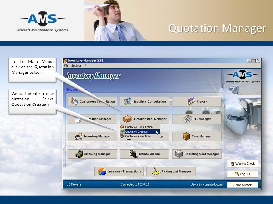Select Quotation Creation menu entry
273x204 pixels.
(x=140, y=132)
